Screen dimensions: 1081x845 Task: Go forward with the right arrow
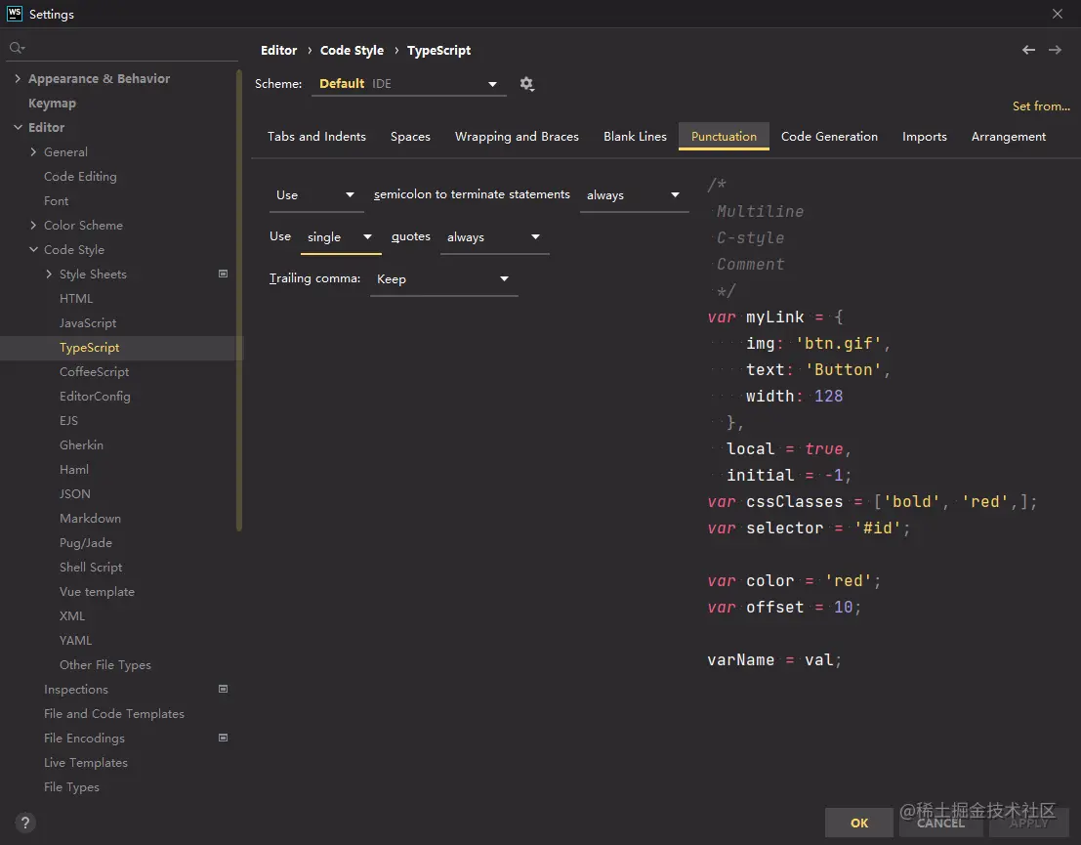(x=1055, y=50)
